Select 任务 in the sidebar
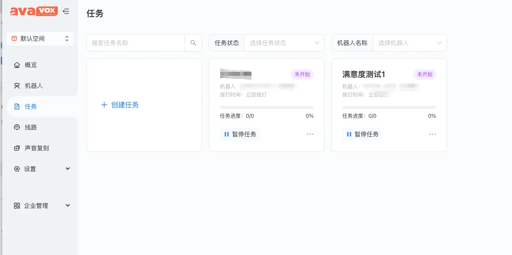This screenshot has height=255, width=512. [30, 107]
